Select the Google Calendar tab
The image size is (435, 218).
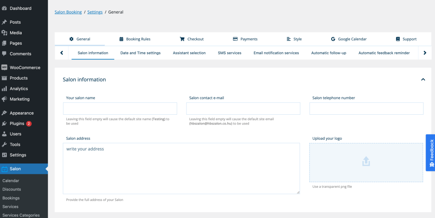point(348,39)
